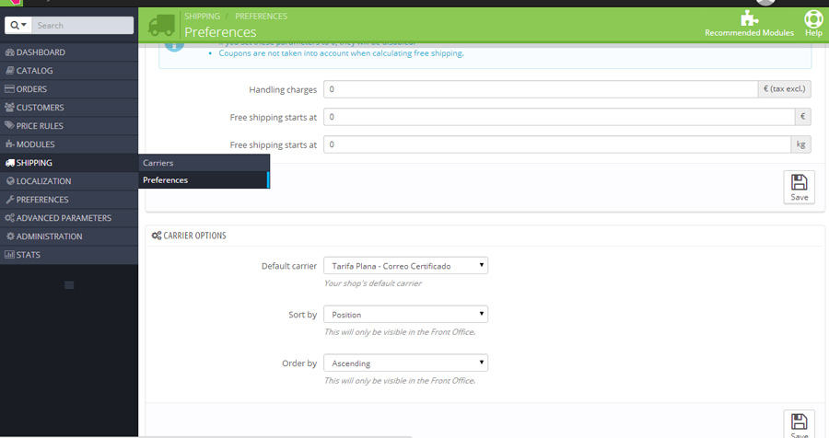Select Carriers in the Shipping submenu
829x438 pixels.
[x=204, y=163]
